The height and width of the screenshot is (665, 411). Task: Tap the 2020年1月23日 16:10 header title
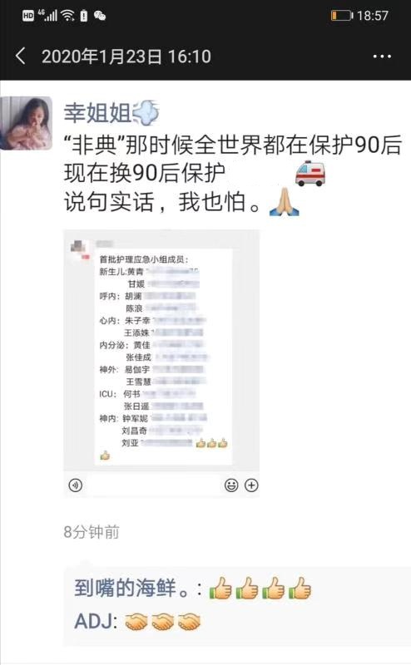(126, 57)
